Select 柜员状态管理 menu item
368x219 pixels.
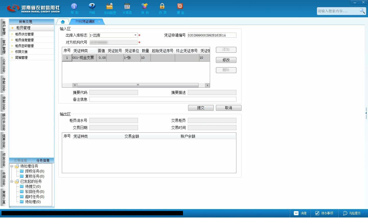[24, 34]
